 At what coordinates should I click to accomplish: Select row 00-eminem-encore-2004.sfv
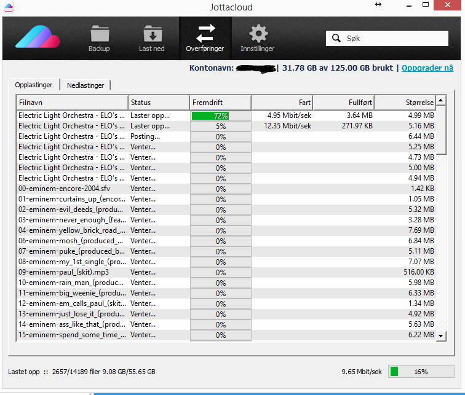[x=226, y=189]
